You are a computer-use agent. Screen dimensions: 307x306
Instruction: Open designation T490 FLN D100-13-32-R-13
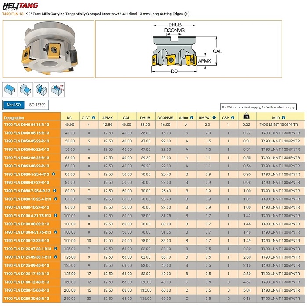click(27, 240)
